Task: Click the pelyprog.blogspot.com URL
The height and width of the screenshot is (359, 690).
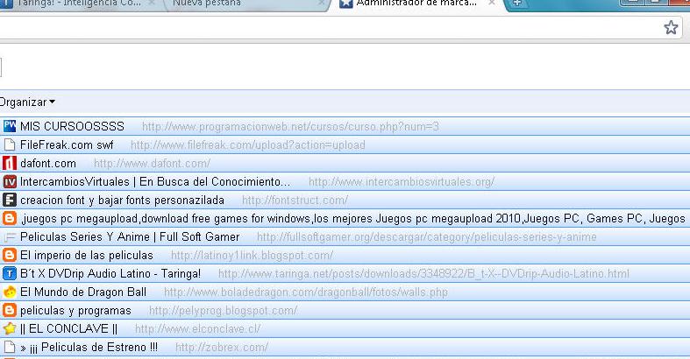Action: (223, 311)
